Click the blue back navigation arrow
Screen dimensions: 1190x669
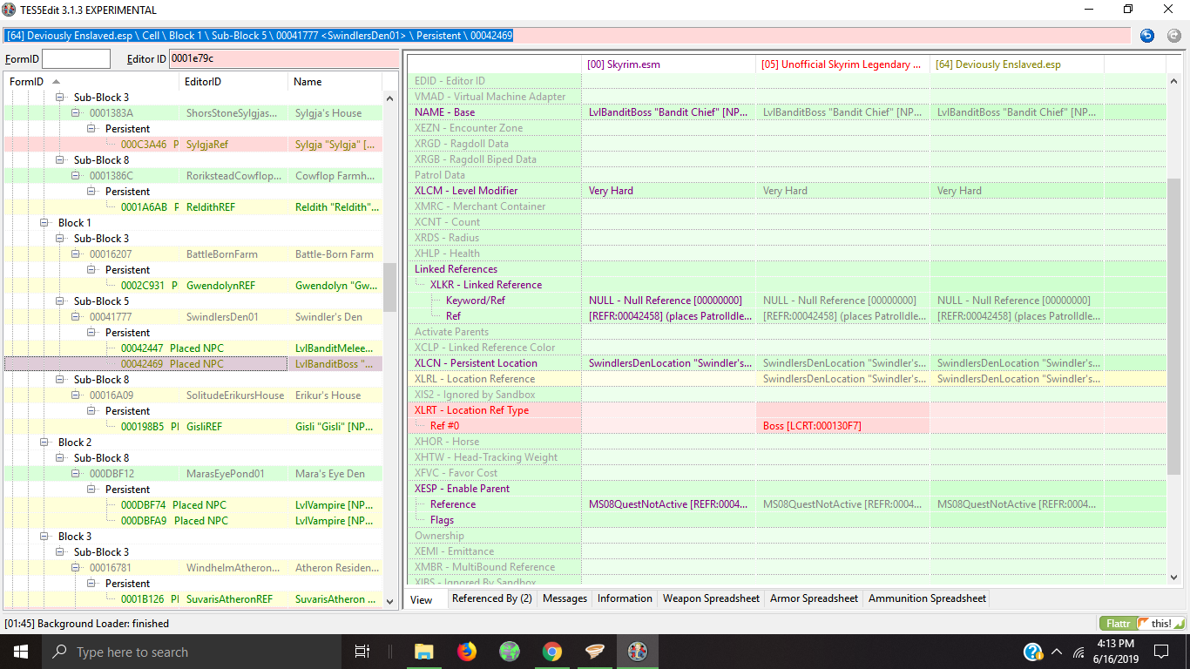pos(1147,36)
